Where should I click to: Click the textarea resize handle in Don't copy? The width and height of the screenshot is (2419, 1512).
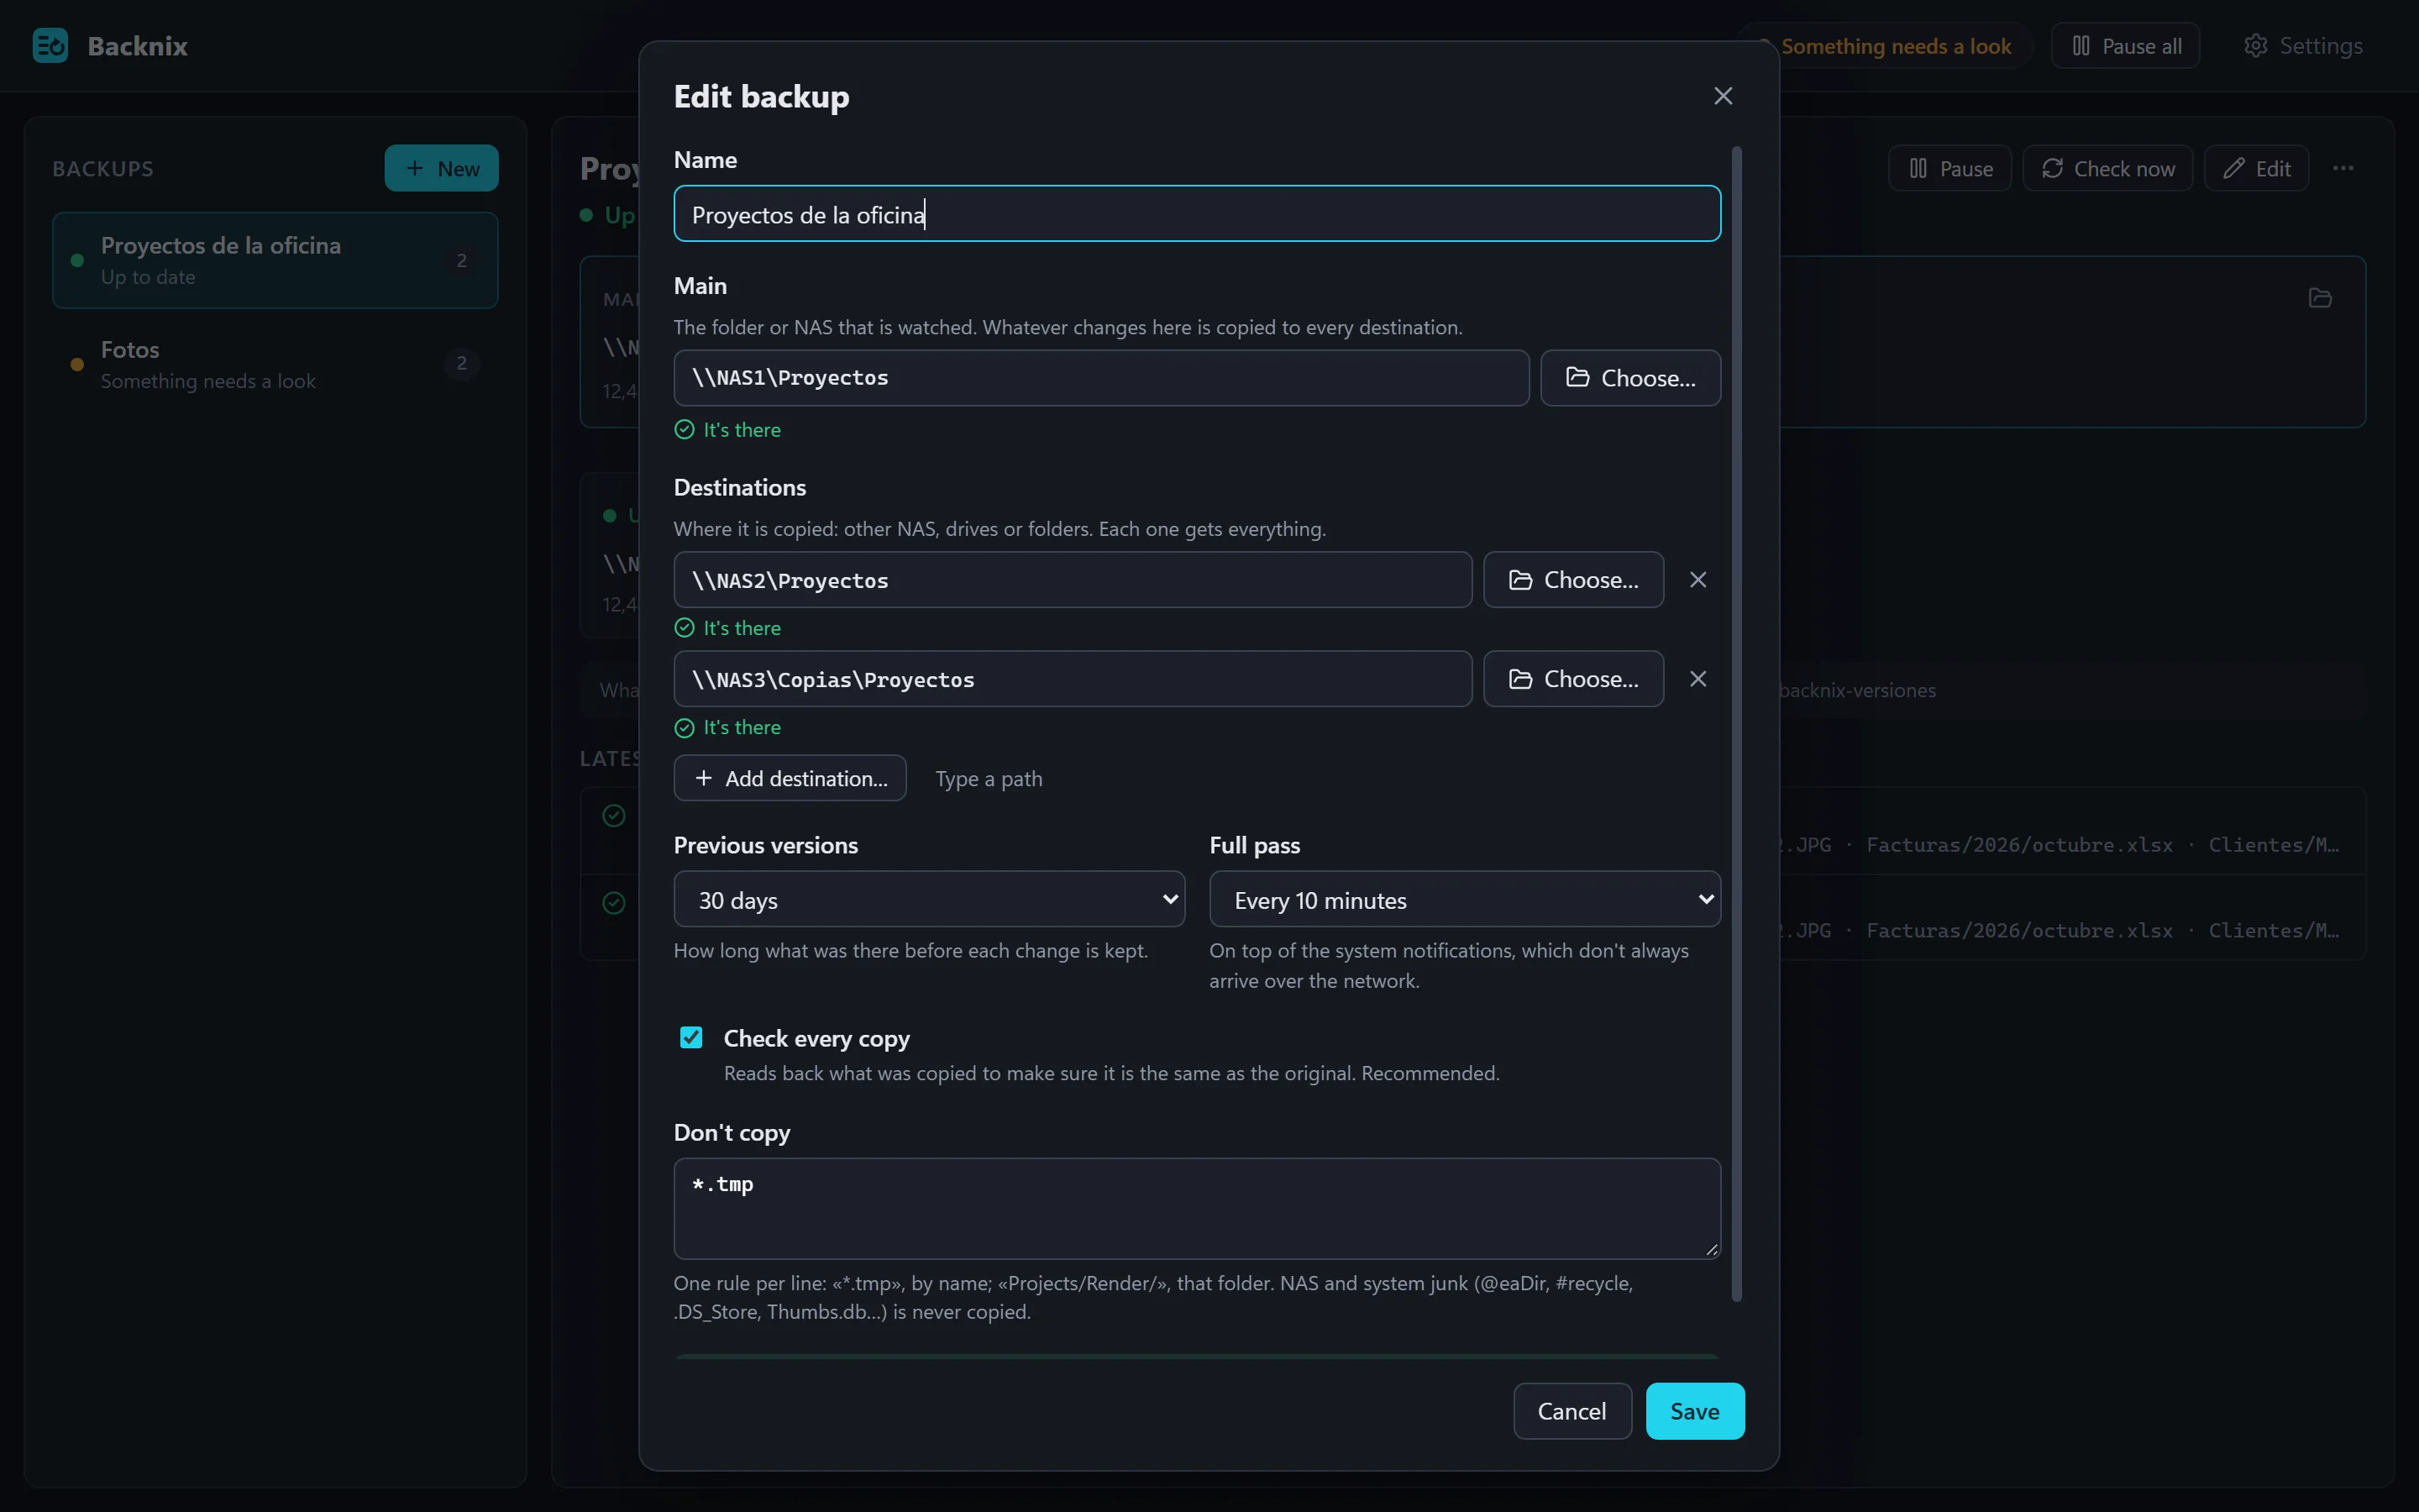[x=1711, y=1249]
